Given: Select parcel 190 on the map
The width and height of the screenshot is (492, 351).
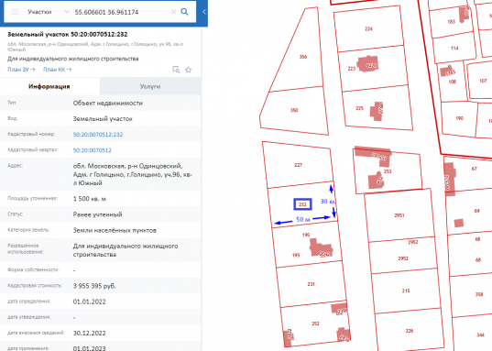Looking at the screenshot, I should click(x=459, y=118).
